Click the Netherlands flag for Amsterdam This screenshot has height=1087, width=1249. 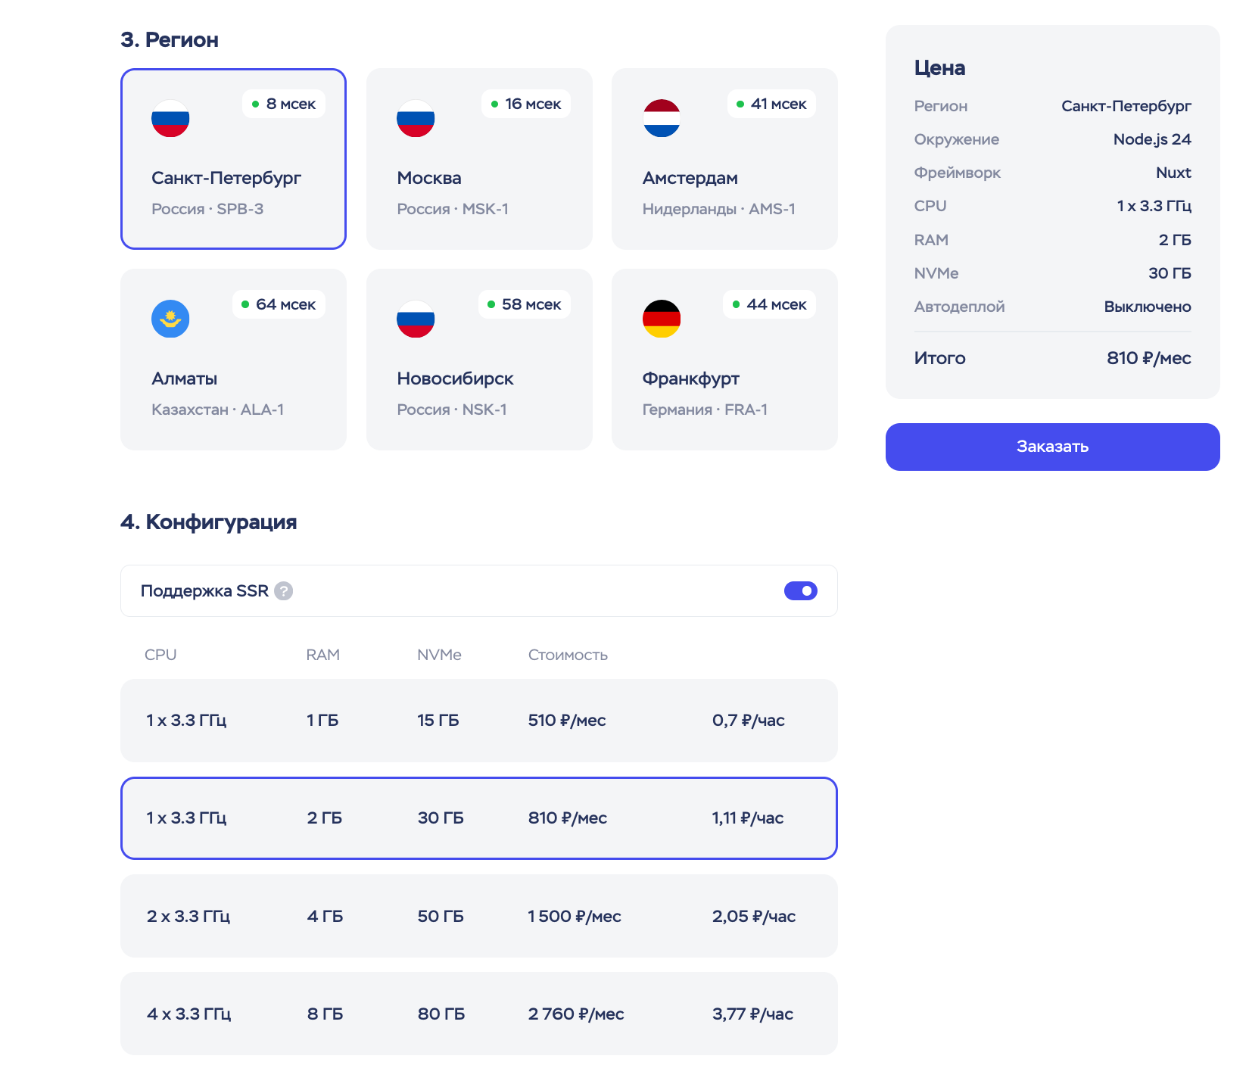pyautogui.click(x=662, y=119)
